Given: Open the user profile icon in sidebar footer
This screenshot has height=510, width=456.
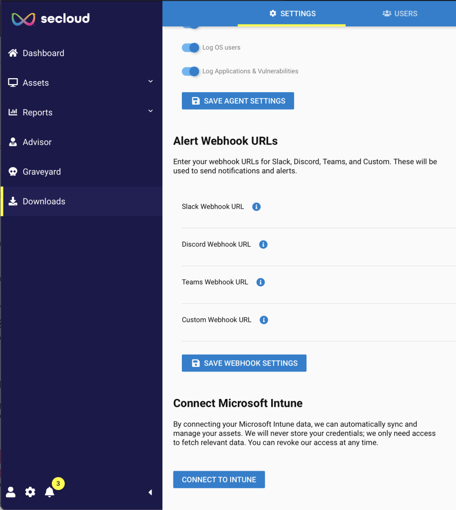Looking at the screenshot, I should 11,492.
